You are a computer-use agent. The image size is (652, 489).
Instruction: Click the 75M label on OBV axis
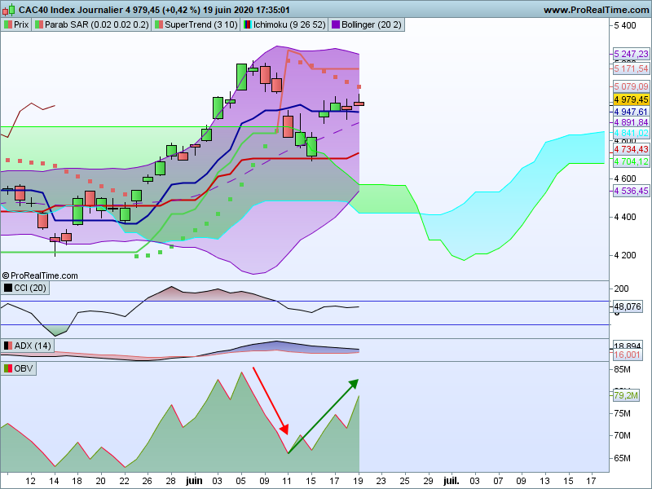tap(622, 413)
